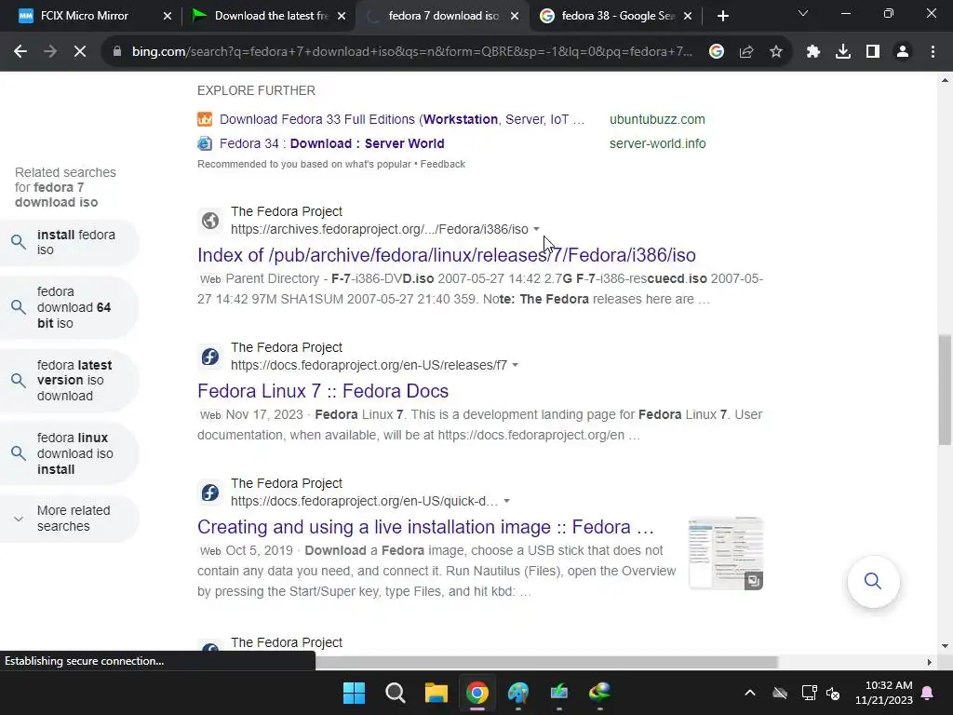
Task: Toggle the Chrome side panel icon
Action: click(x=873, y=52)
